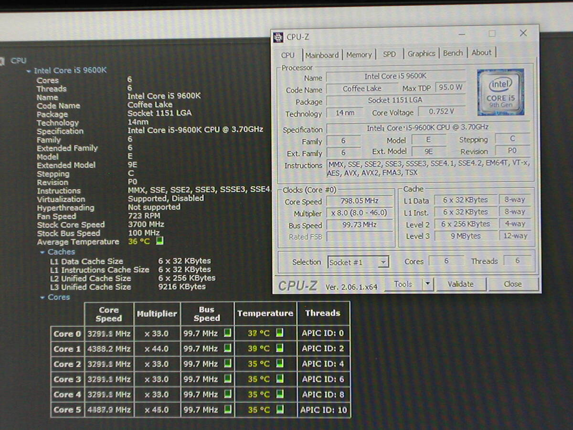Click Core 2 temperature green indicator
This screenshot has height=430, width=573.
279,363
